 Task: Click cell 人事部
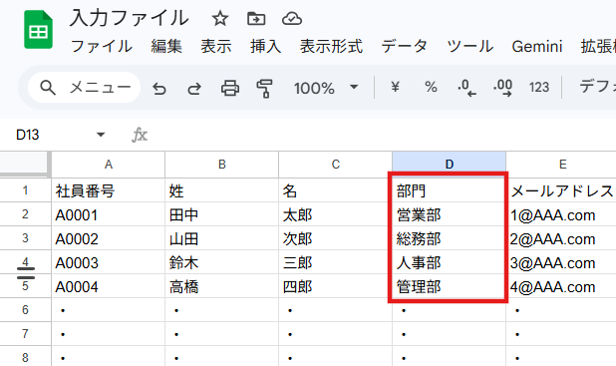[x=449, y=262]
